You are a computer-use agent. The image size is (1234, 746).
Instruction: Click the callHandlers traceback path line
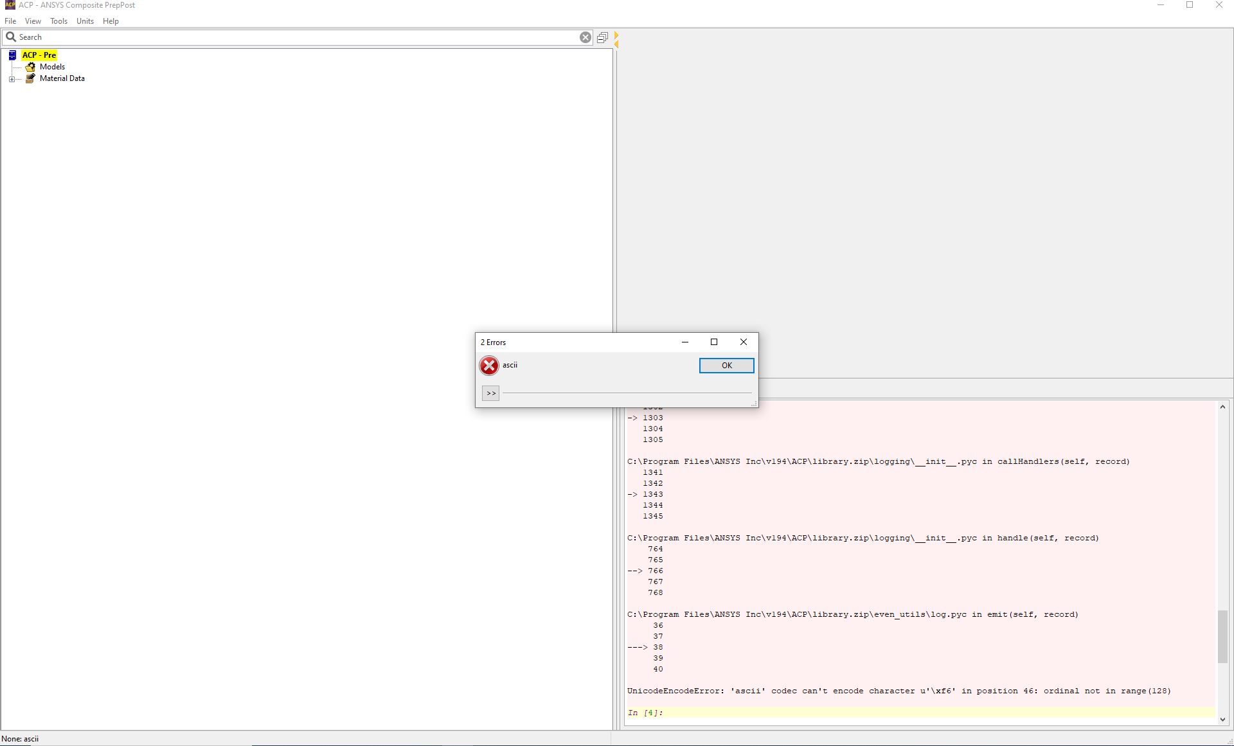click(x=879, y=461)
